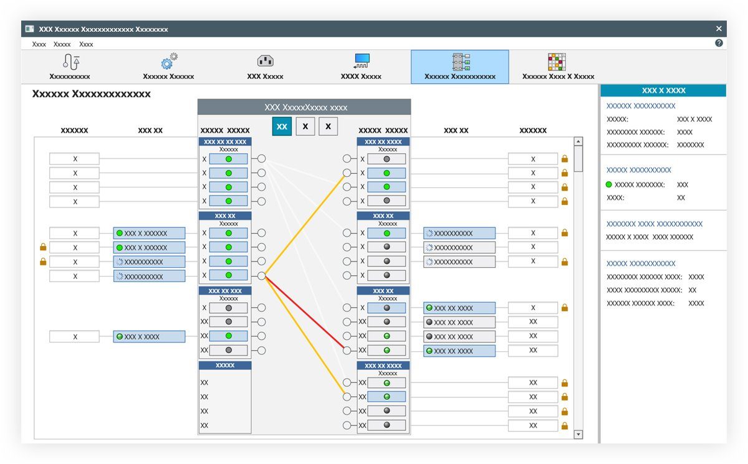Click the padlock icon atop the rightmost column

[x=563, y=158]
